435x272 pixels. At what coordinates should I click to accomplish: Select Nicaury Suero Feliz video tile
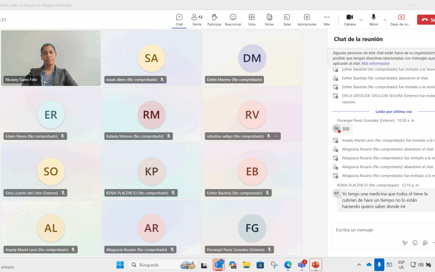click(51, 58)
